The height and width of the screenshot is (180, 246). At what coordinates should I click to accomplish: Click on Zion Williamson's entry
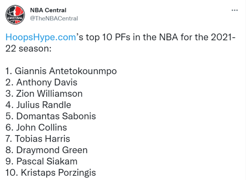(x=44, y=94)
